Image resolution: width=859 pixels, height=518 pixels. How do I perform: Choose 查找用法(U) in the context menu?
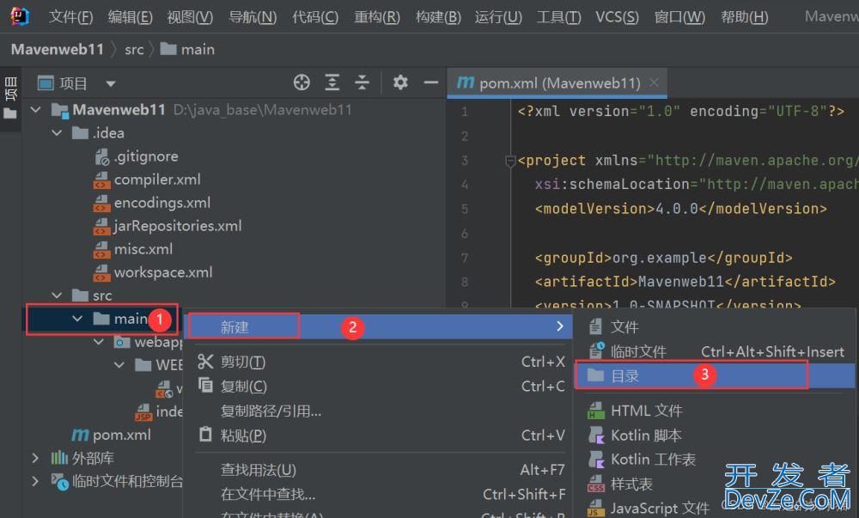tap(378, 471)
